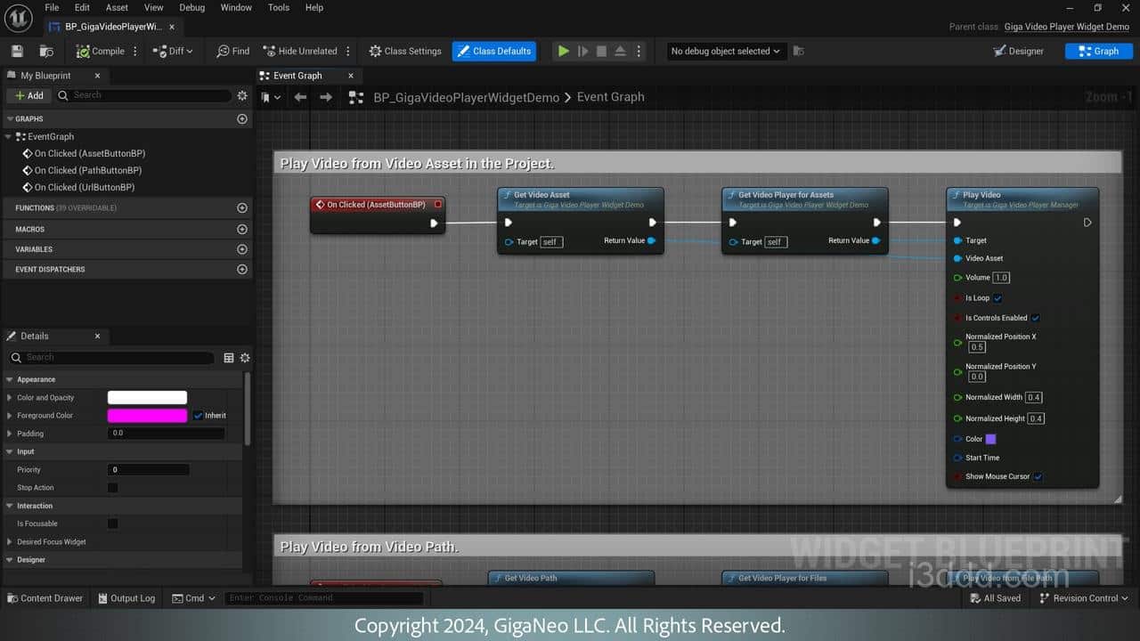Viewport: 1140px width, 641px height.
Task: Click the Compile button
Action: [x=100, y=52]
